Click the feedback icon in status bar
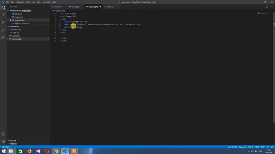The image size is (275, 154). (x=268, y=147)
